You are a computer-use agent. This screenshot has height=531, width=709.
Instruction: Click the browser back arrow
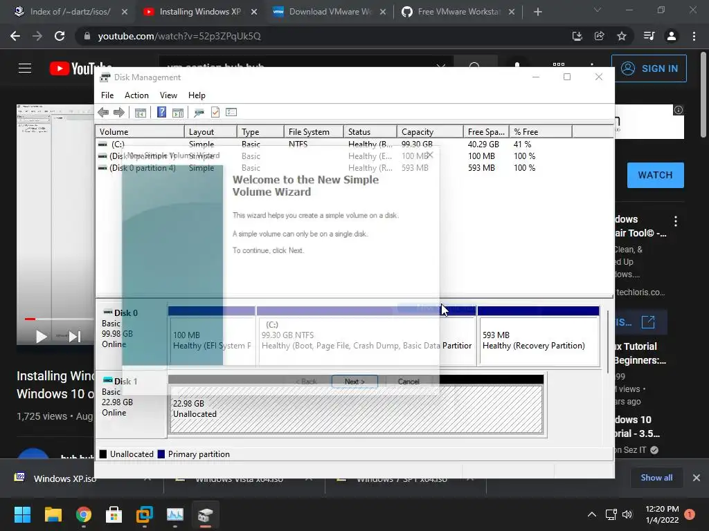pos(15,36)
